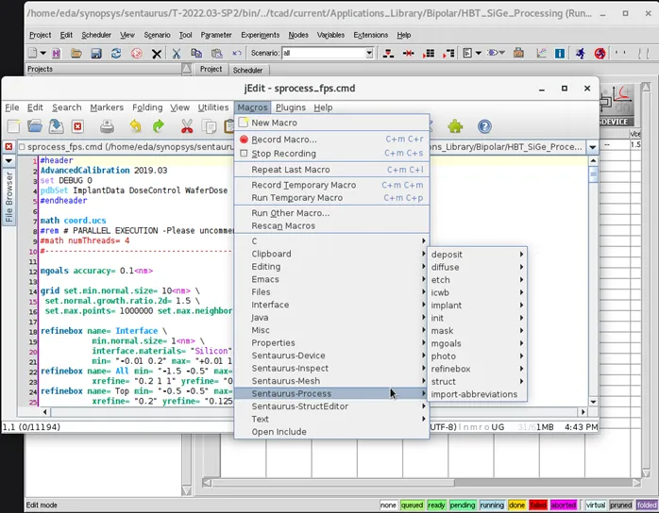The height and width of the screenshot is (513, 659).
Task: Click jEdit redo green arrow icon
Action: click(x=159, y=126)
